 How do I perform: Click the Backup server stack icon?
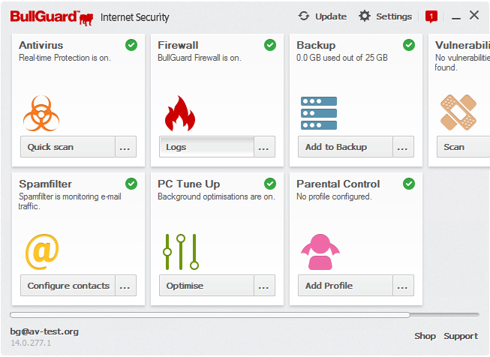[319, 113]
